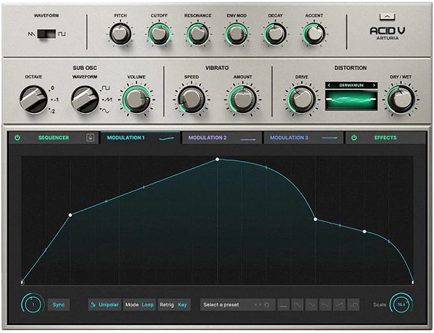Open the Modulation 2 tab
The image size is (434, 333).
pos(222,138)
